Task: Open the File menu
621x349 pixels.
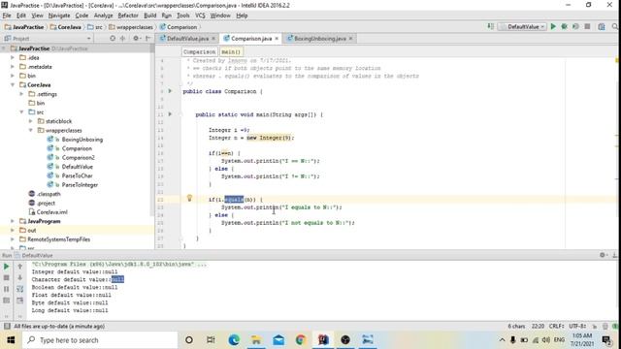Action: point(7,16)
